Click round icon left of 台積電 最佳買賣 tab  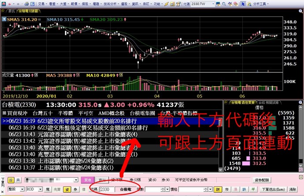point(226,102)
